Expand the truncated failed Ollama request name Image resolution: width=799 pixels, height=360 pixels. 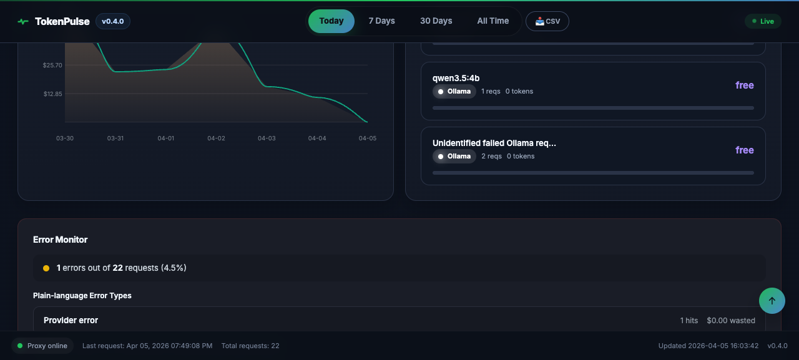[494, 143]
